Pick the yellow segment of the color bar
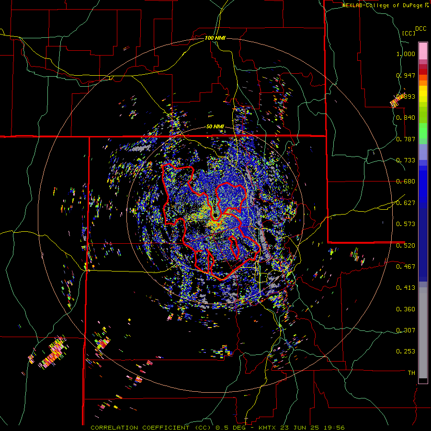Viewport: 431px width, 431px height. point(423,94)
